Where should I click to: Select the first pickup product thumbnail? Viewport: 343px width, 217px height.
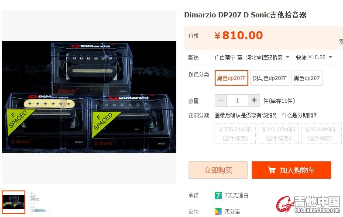[14, 202]
